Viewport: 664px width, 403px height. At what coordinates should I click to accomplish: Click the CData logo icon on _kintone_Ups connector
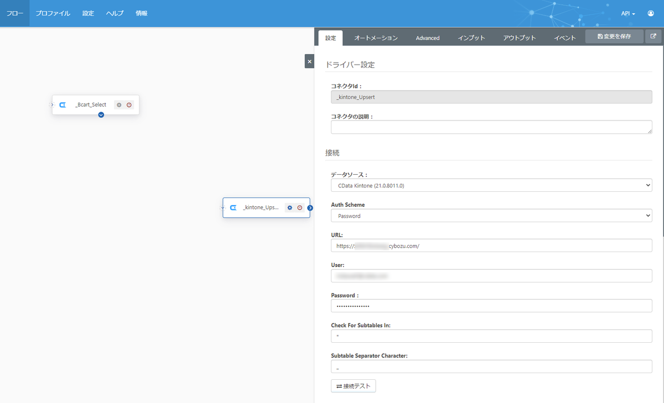pos(233,208)
